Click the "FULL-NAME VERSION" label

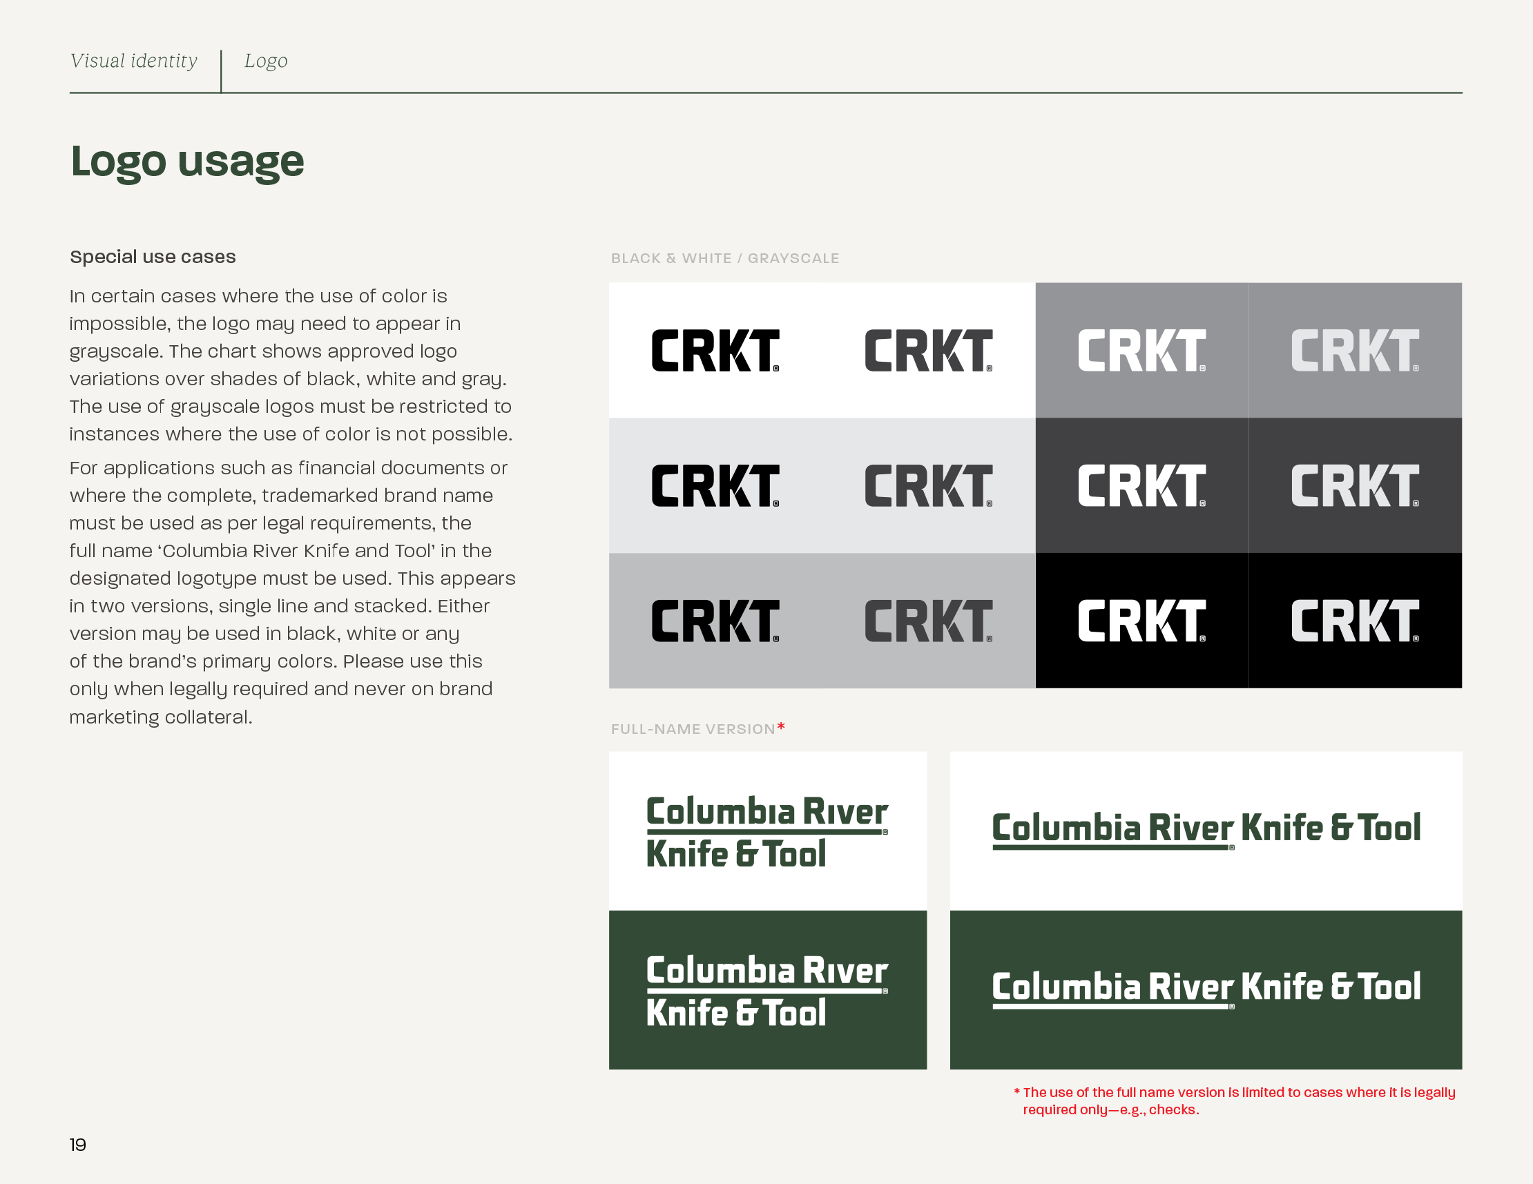coord(693,729)
